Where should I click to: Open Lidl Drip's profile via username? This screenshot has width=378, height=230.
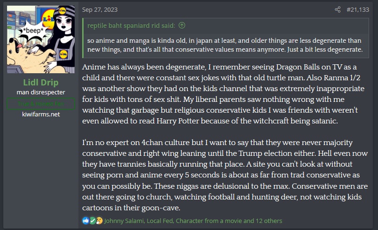41,84
